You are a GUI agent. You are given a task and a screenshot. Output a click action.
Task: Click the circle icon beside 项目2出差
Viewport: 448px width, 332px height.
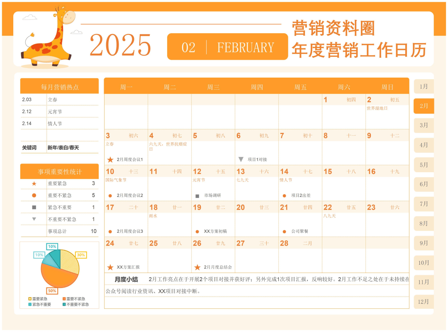coord(284,196)
